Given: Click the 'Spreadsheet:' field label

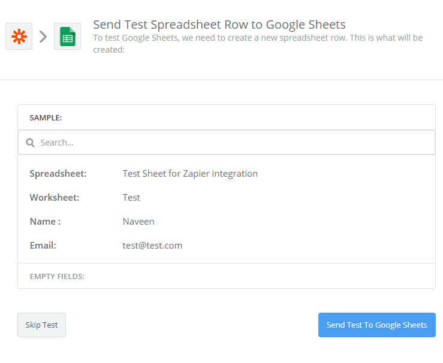Looking at the screenshot, I should pos(58,174).
